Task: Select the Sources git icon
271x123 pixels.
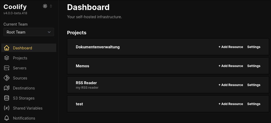Action: click(x=7, y=78)
